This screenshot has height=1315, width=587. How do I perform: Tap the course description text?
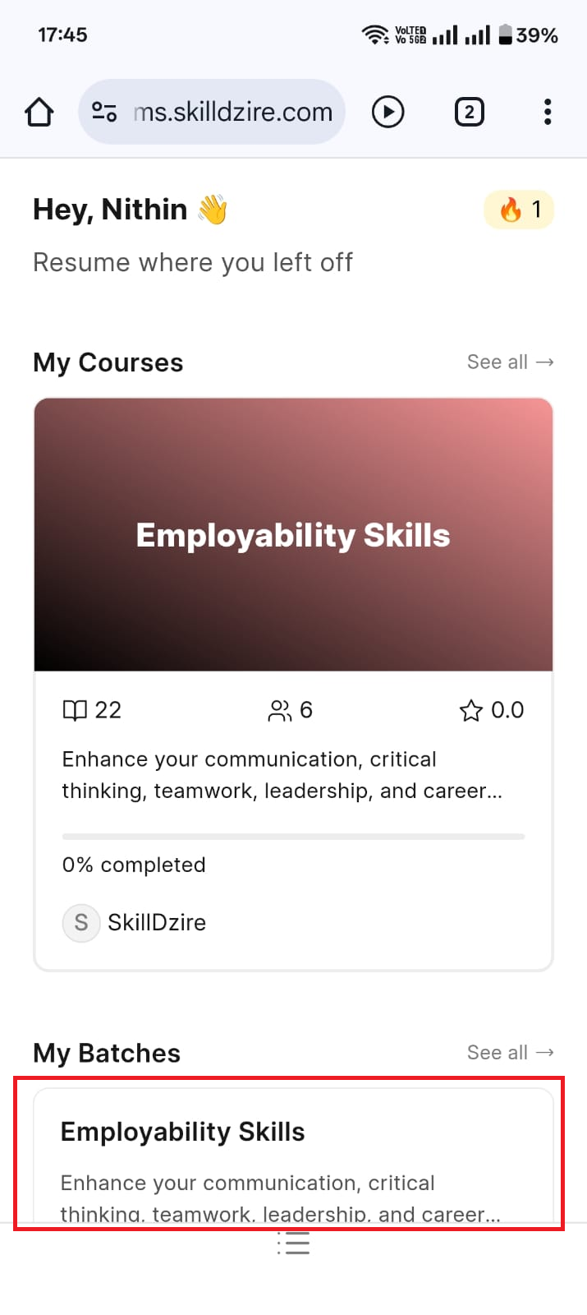[x=282, y=775]
